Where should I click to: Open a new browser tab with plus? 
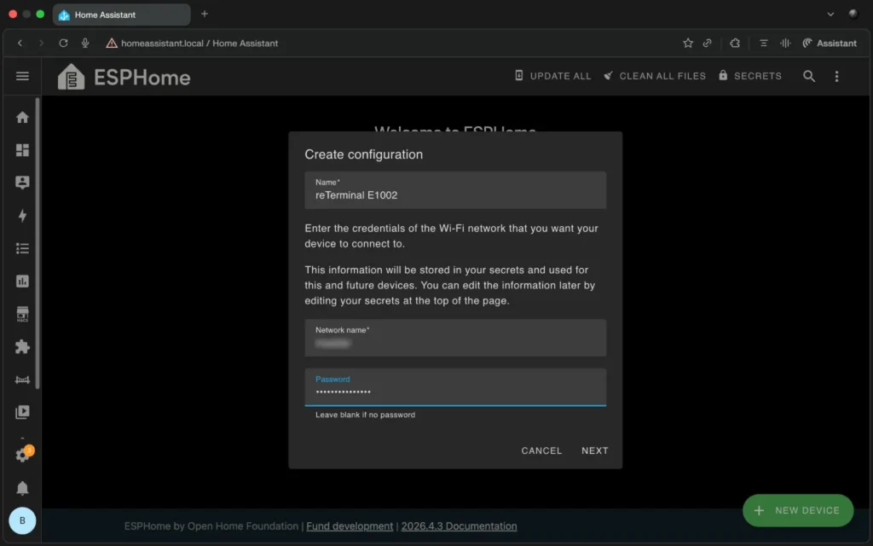click(x=205, y=14)
